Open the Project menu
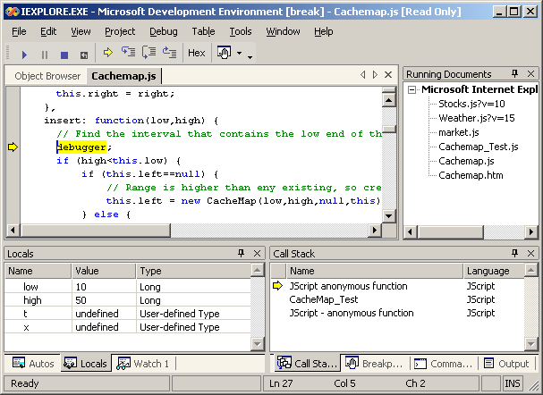The image size is (543, 395). (x=120, y=31)
